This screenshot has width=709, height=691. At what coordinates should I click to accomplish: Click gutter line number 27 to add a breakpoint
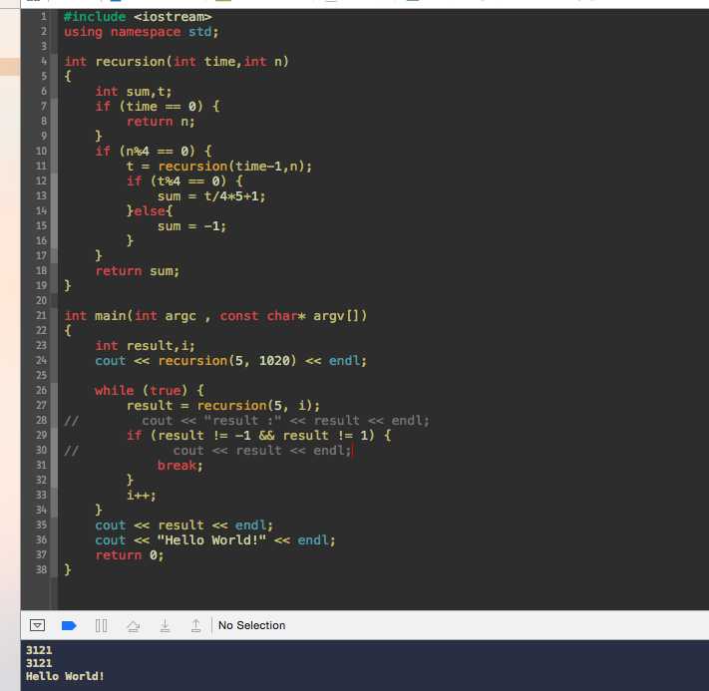pyautogui.click(x=41, y=405)
